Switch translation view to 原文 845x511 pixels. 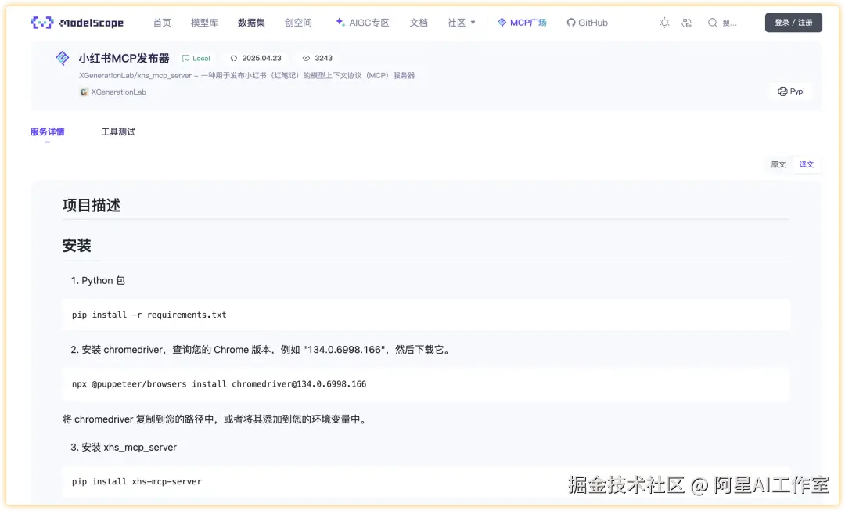pos(777,164)
